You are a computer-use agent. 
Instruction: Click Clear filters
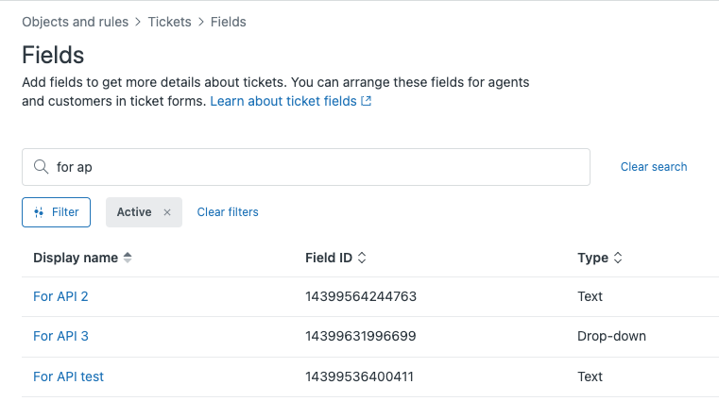228,212
